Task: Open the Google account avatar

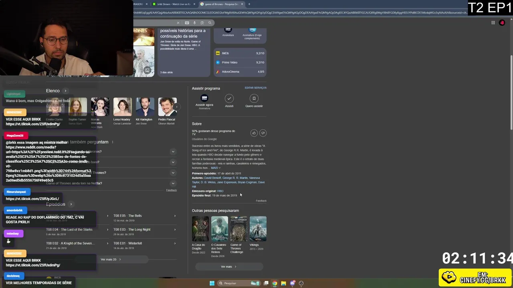Action: point(502,23)
